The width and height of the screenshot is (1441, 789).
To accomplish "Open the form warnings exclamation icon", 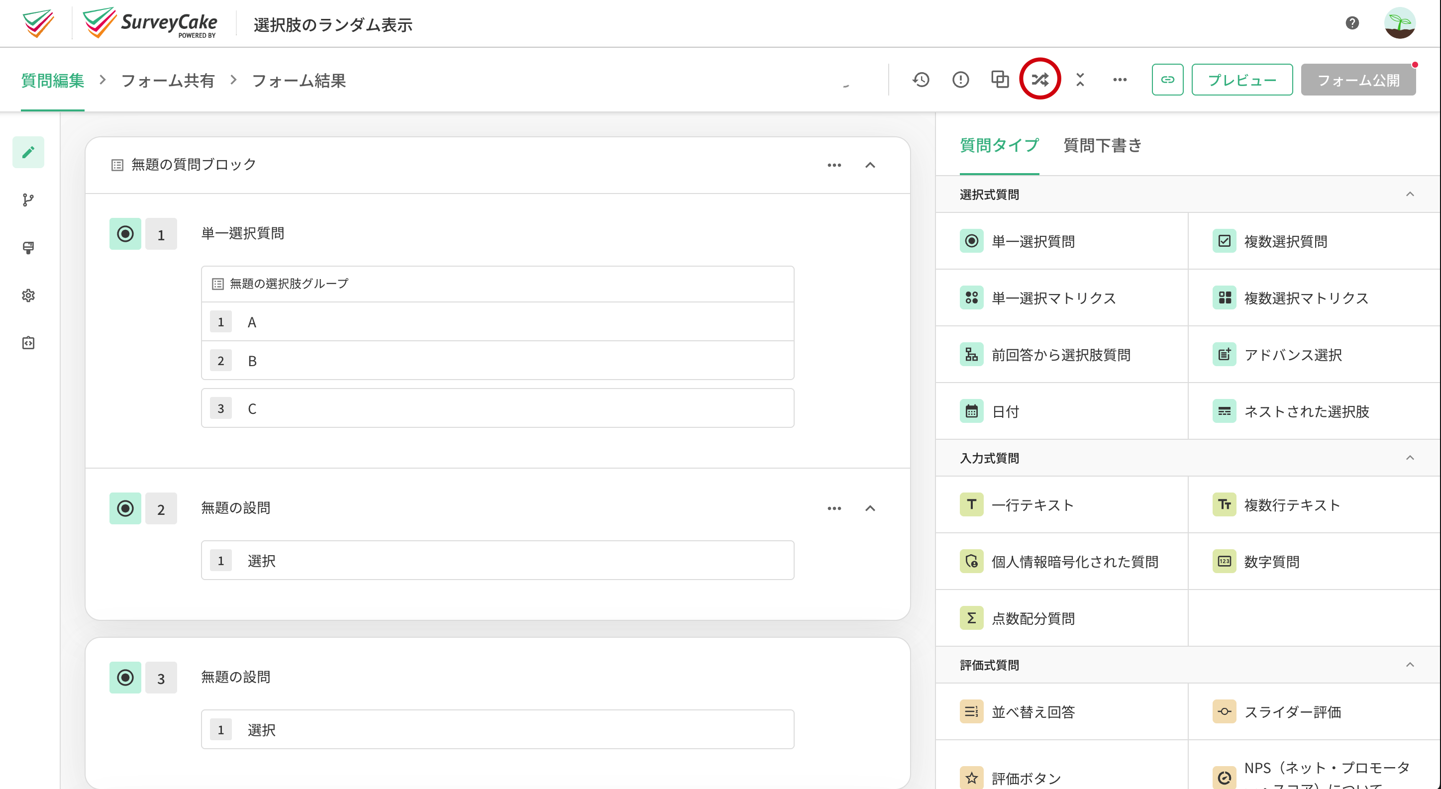I will tap(960, 80).
